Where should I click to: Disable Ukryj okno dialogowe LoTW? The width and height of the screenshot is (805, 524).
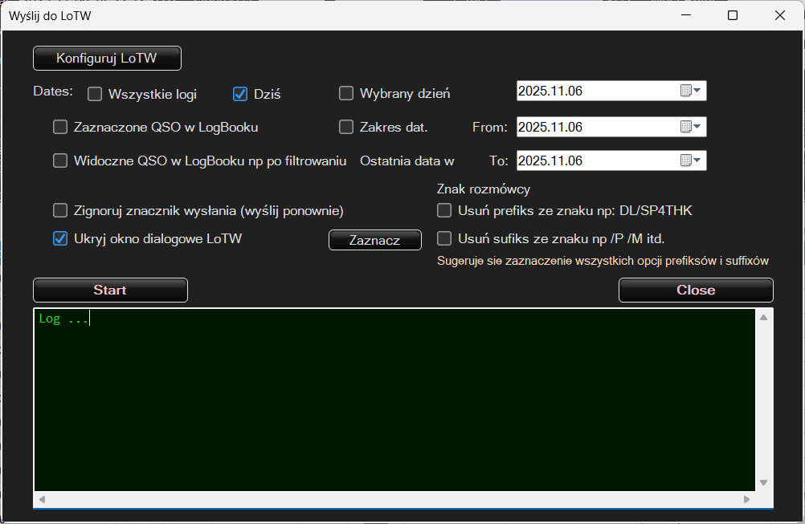(60, 238)
